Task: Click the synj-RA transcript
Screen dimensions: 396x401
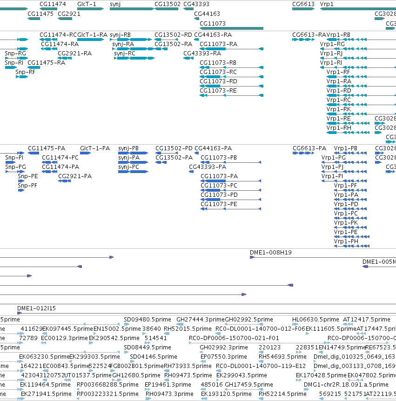Action: 134,49
